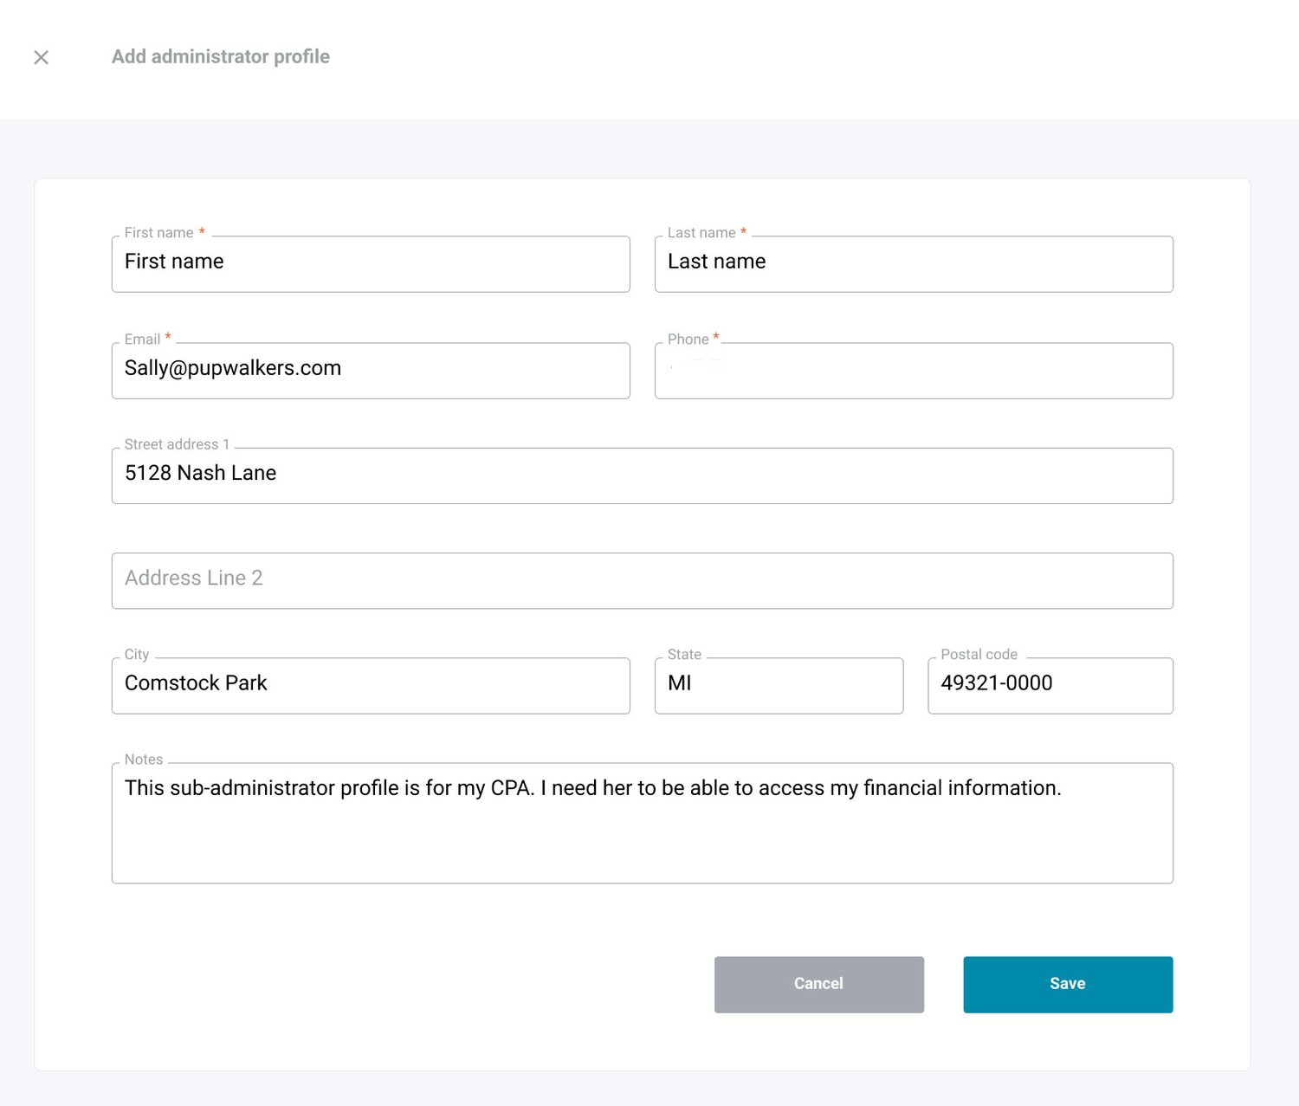Image resolution: width=1299 pixels, height=1106 pixels.
Task: Click the Address Line 2 field
Action: click(x=642, y=580)
